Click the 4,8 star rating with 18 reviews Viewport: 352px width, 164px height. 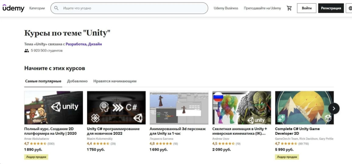point(164,144)
